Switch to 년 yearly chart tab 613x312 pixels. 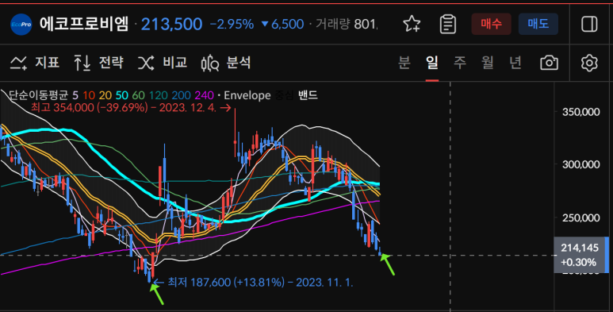click(515, 63)
